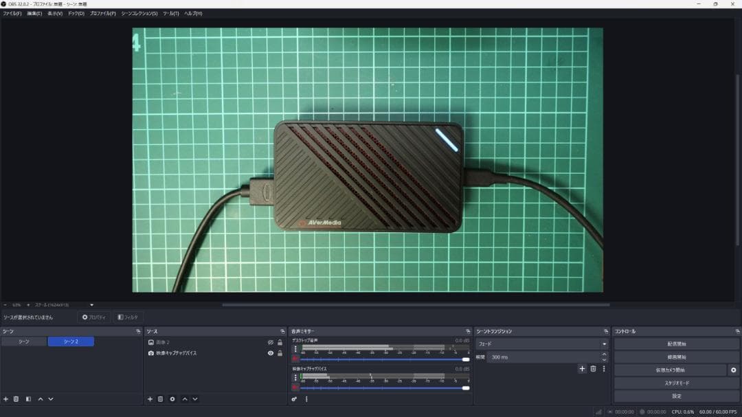The height and width of the screenshot is (417, 742).
Task: Unlock the 映像キャプチャデバイス source lock icon
Action: pyautogui.click(x=280, y=353)
